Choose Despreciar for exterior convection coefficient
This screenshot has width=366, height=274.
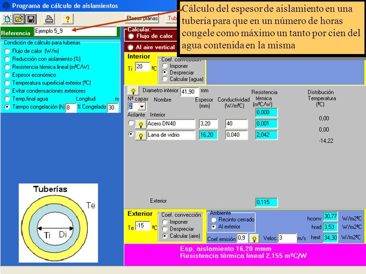pos(165,229)
